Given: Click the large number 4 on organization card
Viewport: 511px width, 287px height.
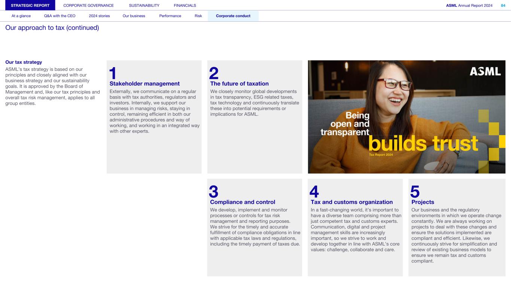Looking at the screenshot, I should [314, 192].
